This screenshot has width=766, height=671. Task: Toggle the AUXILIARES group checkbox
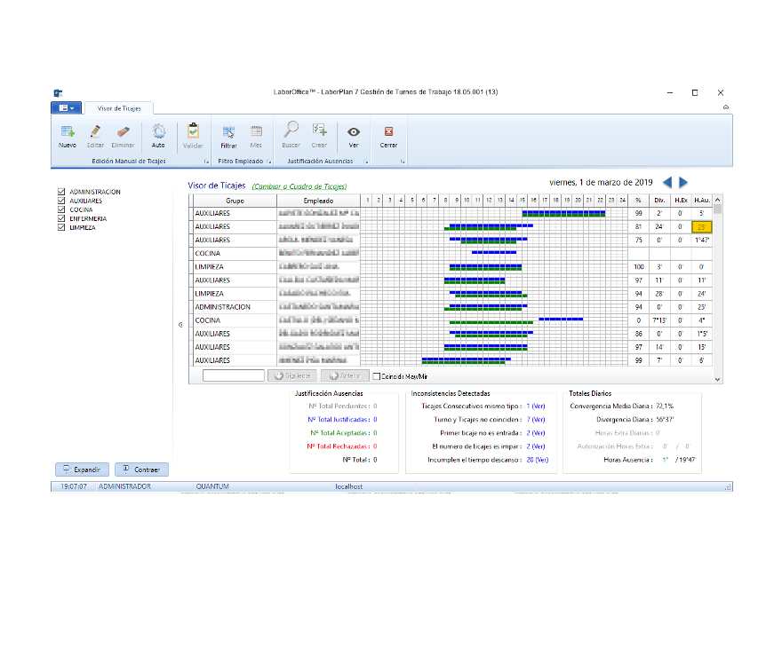61,201
